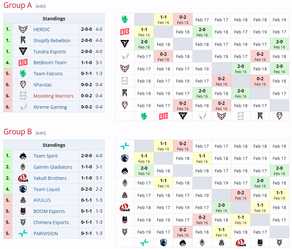This screenshot has height=249, width=292.
Task: Click Shopify Rebellion logo in standings
Action: [23, 40]
